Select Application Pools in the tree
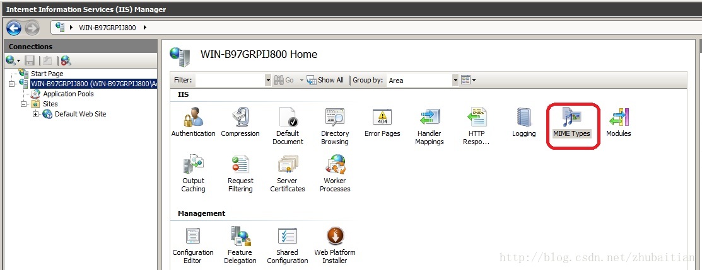 69,94
